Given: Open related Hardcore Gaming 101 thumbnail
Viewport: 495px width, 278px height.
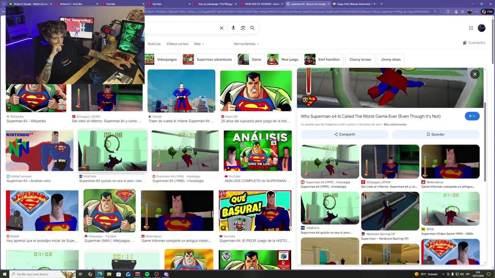Looking at the screenshot, I should coord(390,211).
